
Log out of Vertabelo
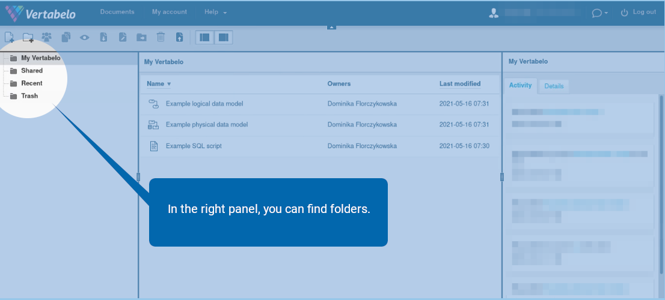coord(639,12)
